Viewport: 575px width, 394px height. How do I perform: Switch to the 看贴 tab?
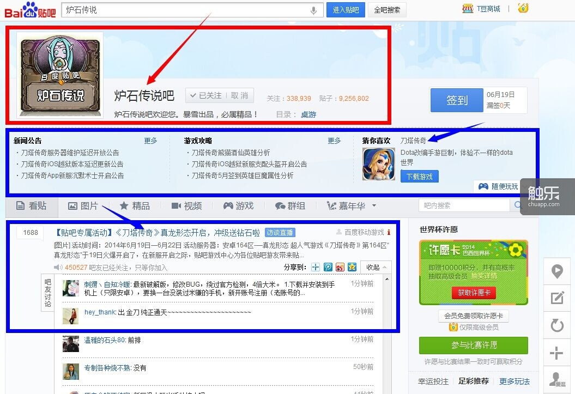pyautogui.click(x=32, y=206)
